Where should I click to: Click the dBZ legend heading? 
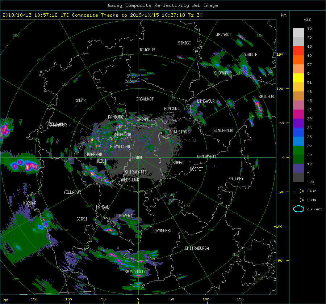pos(307,20)
